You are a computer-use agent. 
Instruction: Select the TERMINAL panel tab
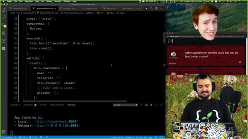pyautogui.click(x=71, y=105)
